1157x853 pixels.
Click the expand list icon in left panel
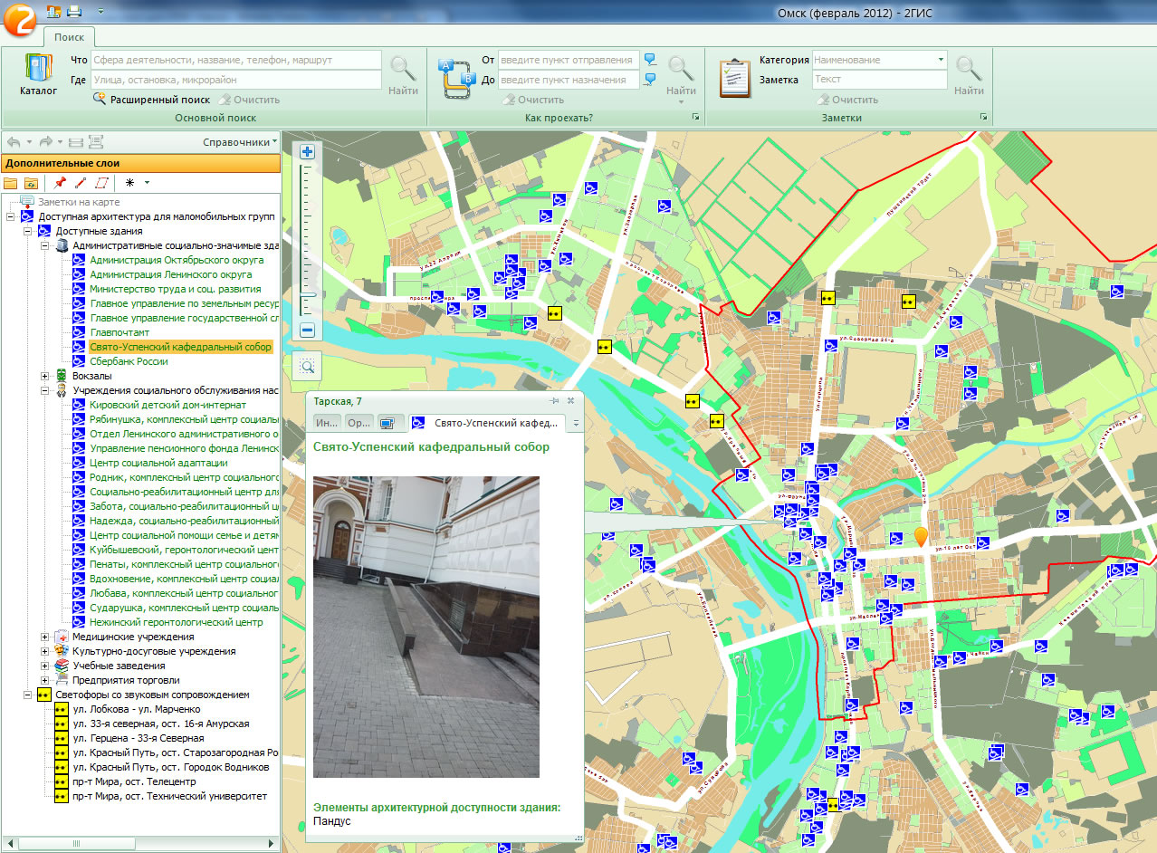click(96, 142)
